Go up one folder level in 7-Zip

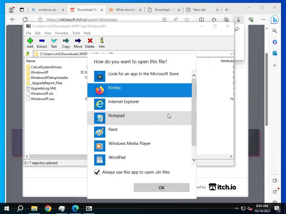(28, 54)
